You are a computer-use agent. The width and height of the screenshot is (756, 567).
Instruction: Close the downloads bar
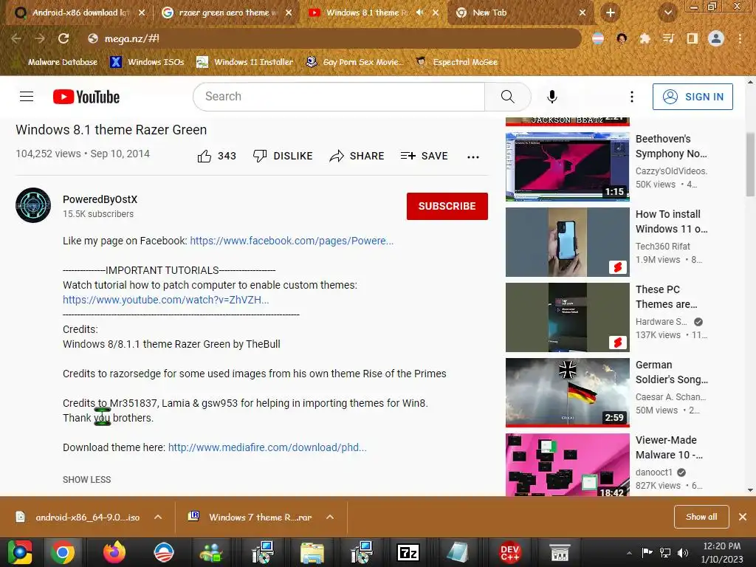pyautogui.click(x=743, y=517)
